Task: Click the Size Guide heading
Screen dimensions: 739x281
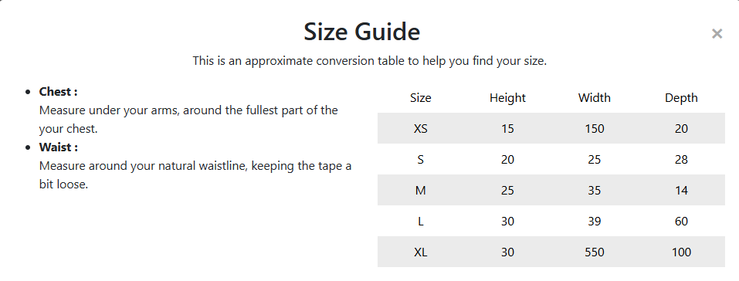Action: (362, 32)
